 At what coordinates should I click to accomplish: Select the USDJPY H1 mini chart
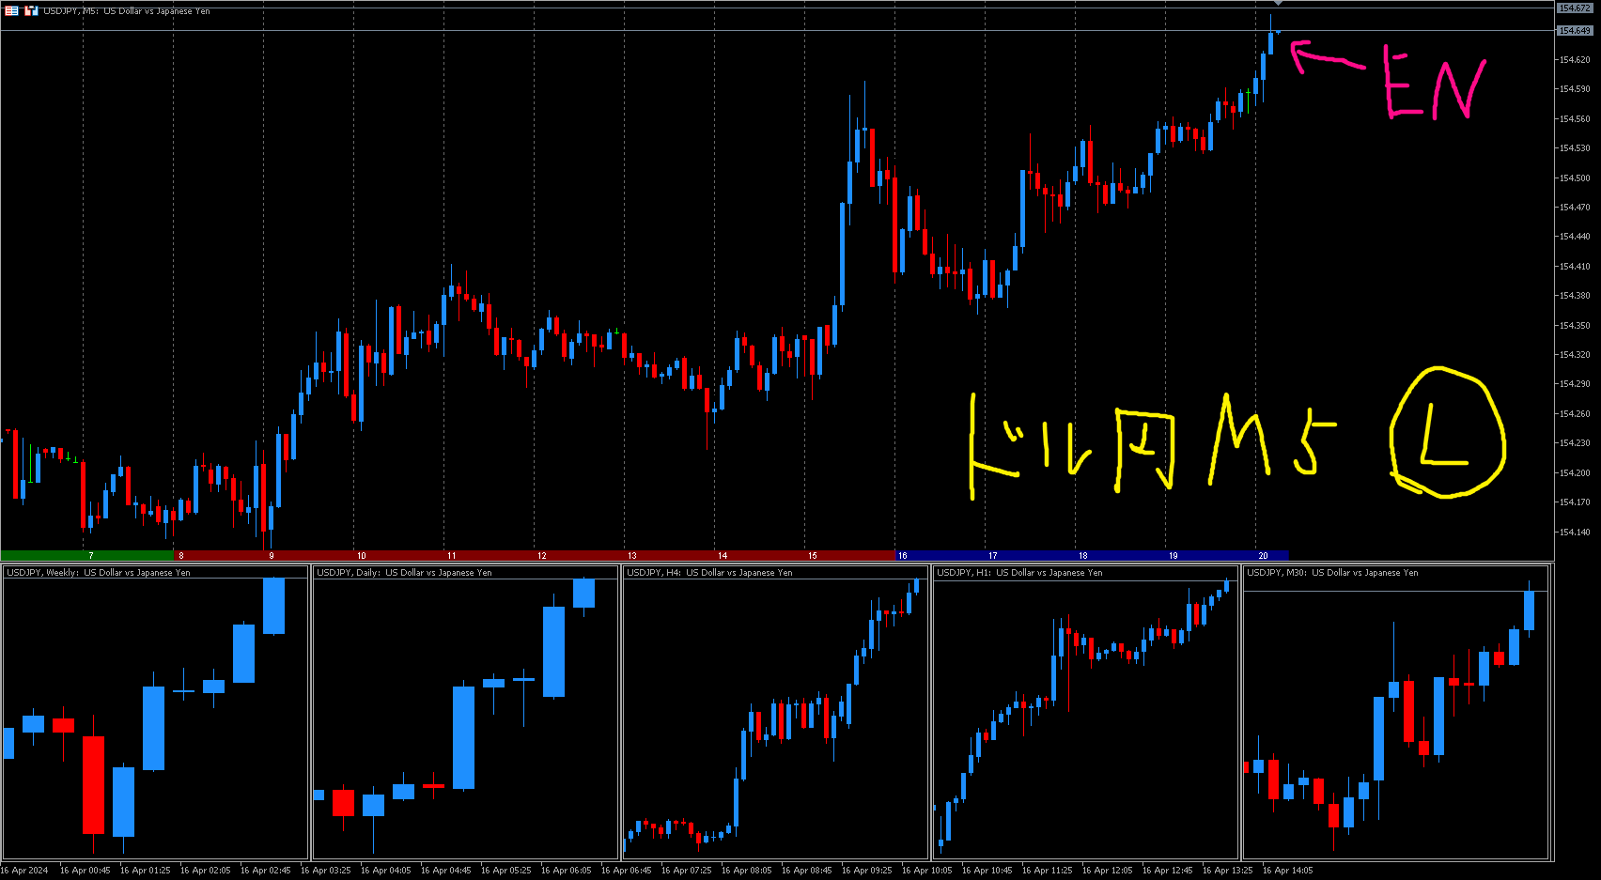point(1085,714)
